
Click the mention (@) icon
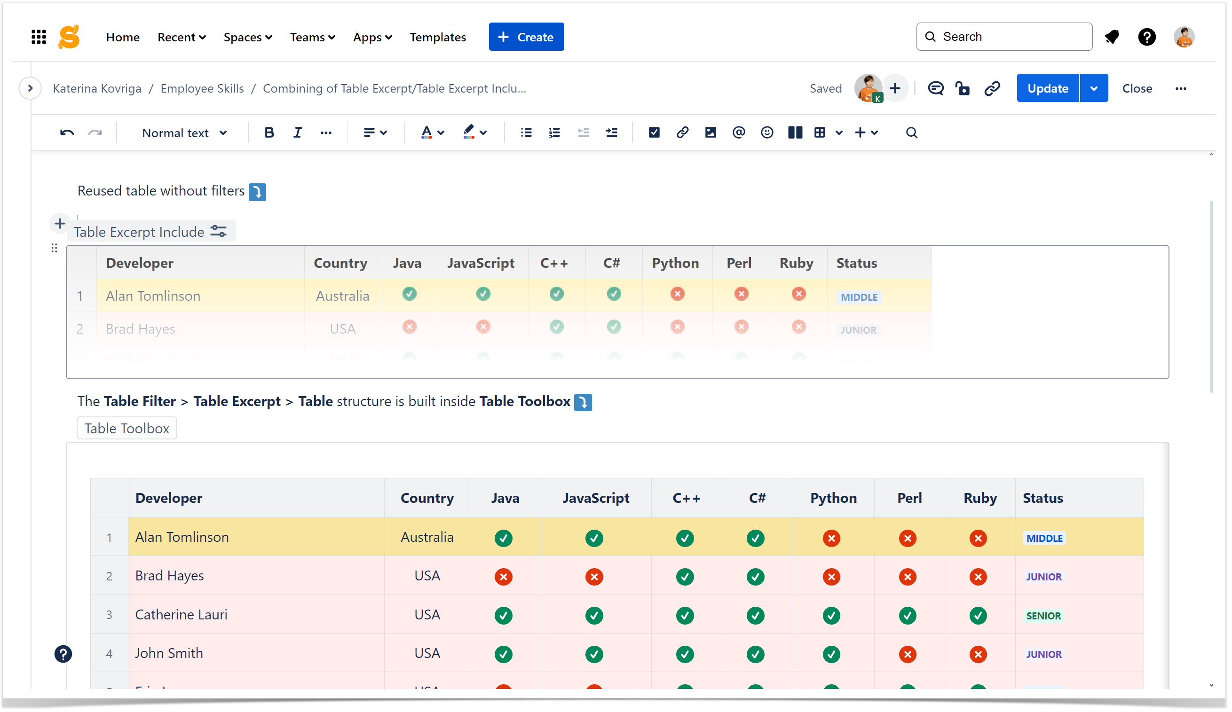tap(740, 133)
